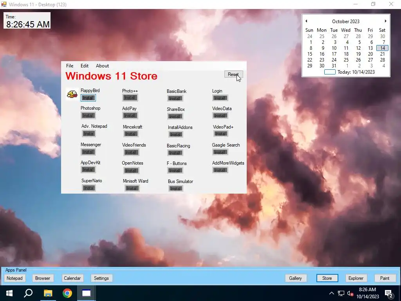401x301 pixels.
Task: Install Gaagle Search
Action: pyautogui.click(x=220, y=152)
